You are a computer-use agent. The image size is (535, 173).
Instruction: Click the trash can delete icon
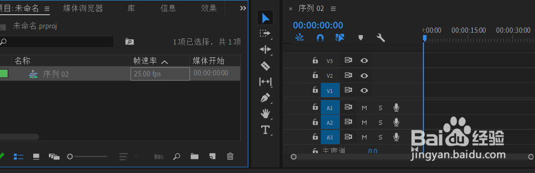click(x=230, y=156)
